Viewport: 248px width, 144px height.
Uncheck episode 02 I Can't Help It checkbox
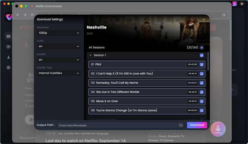202,74
